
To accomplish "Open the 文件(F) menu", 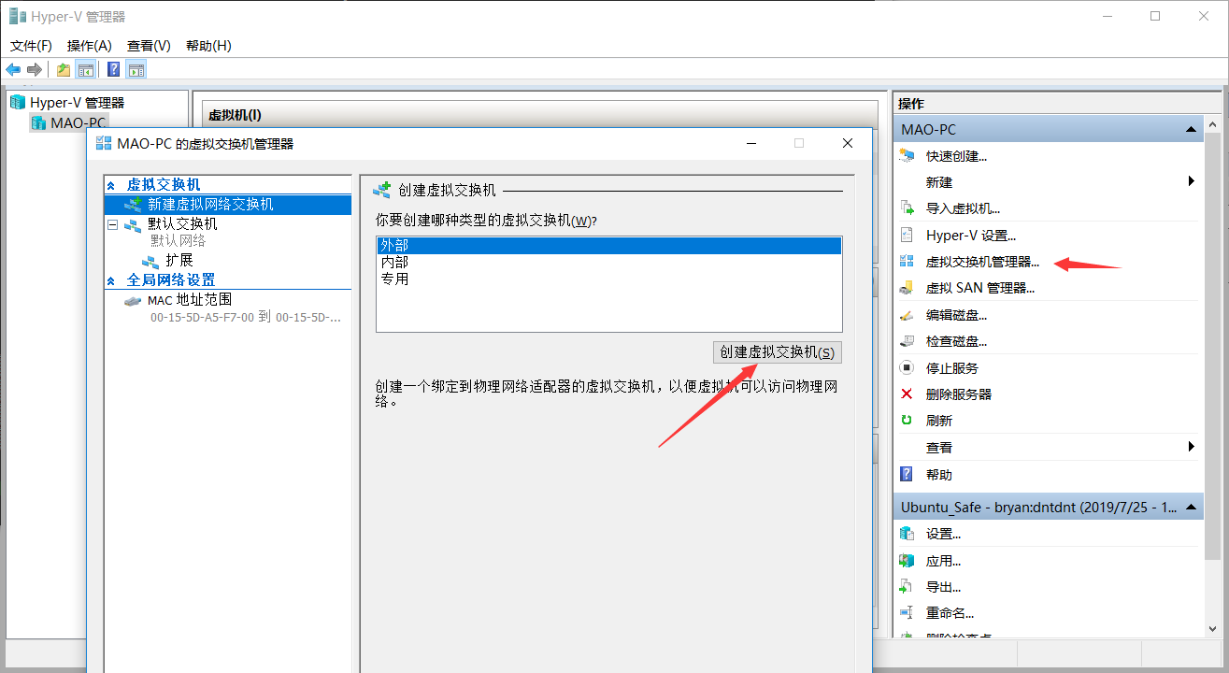I will (31, 46).
